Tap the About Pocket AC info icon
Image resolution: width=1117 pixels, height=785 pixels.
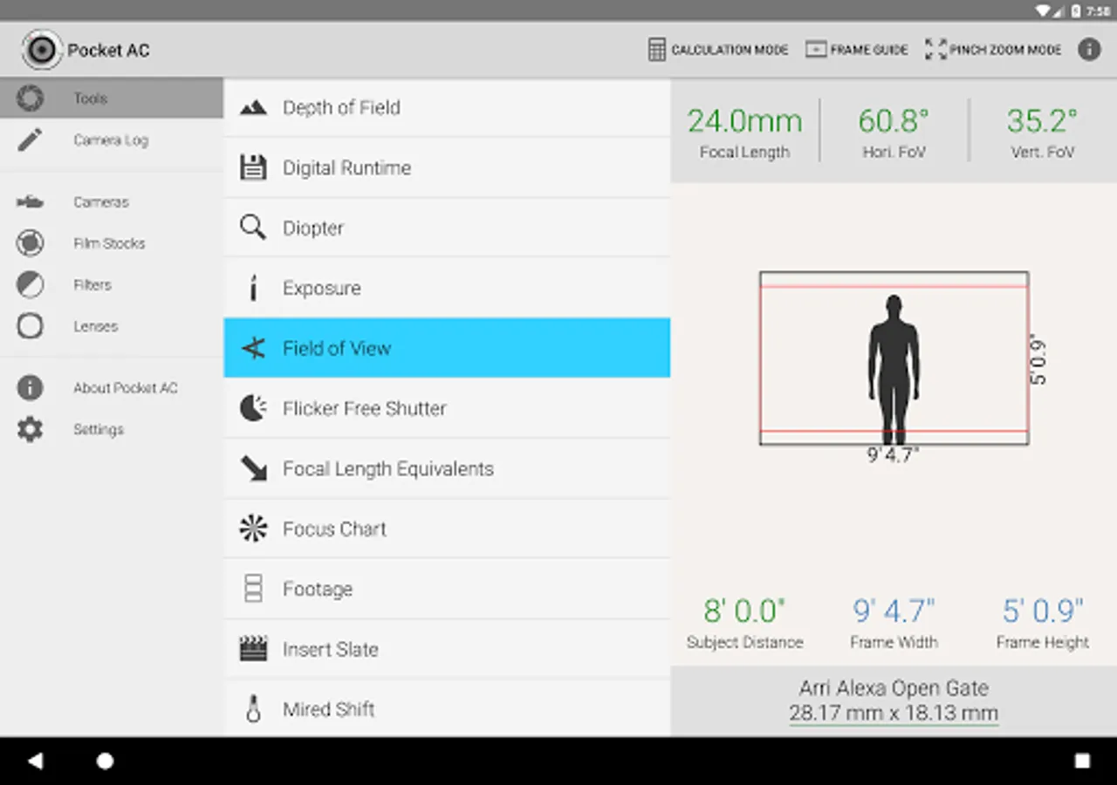[30, 387]
